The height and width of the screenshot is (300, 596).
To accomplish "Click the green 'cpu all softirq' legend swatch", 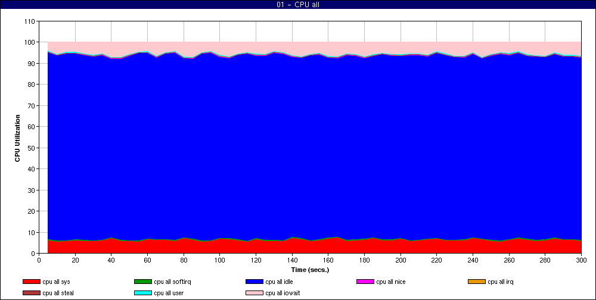I will 143,282.
